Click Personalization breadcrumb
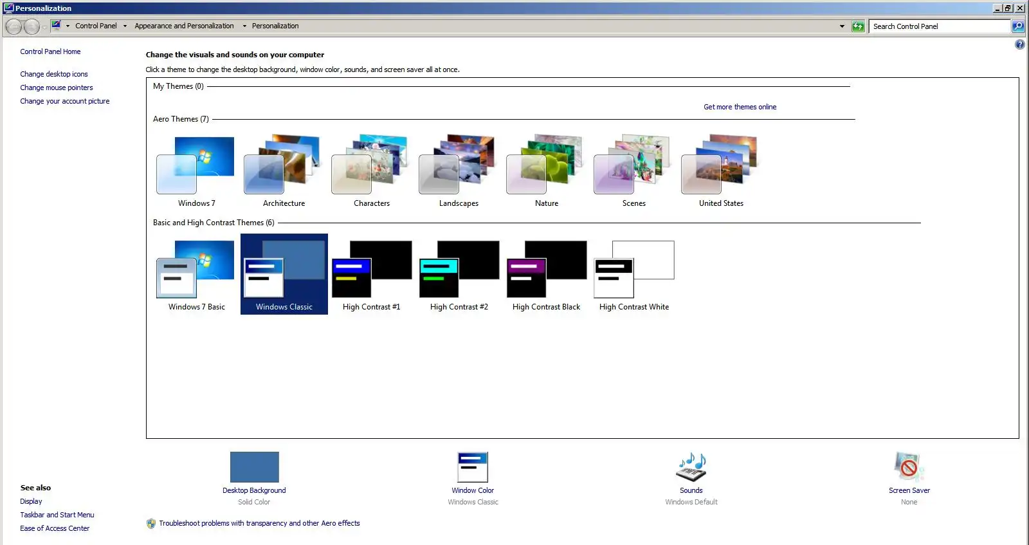The width and height of the screenshot is (1029, 545). pos(275,26)
